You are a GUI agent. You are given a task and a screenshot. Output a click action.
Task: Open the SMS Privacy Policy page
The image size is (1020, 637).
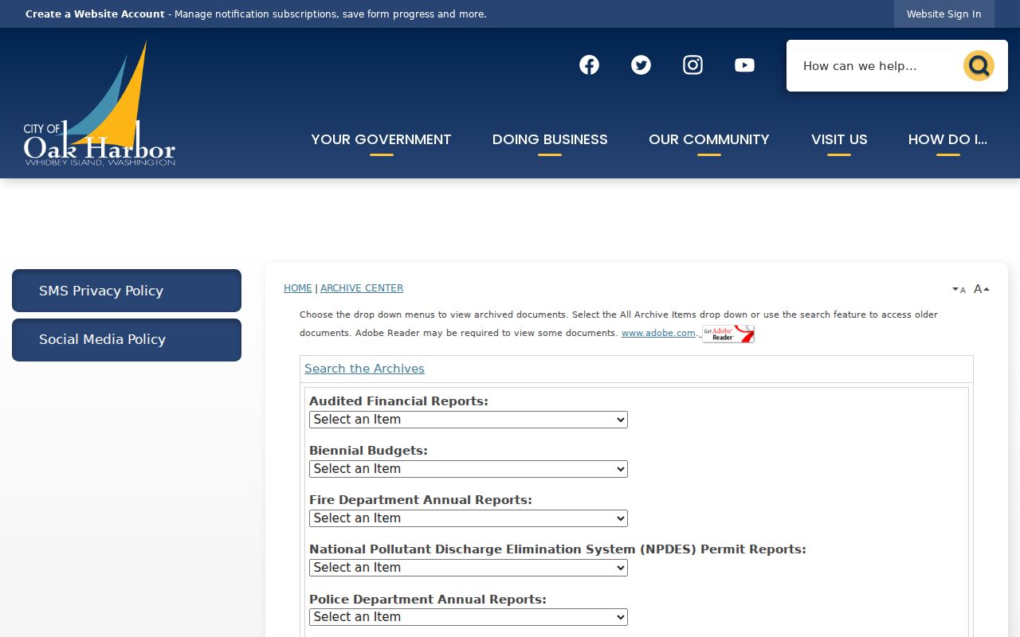click(x=127, y=291)
